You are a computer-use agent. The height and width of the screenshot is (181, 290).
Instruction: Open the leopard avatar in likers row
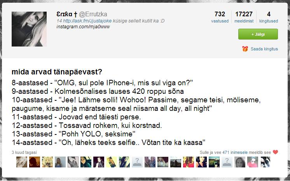[47, 162]
